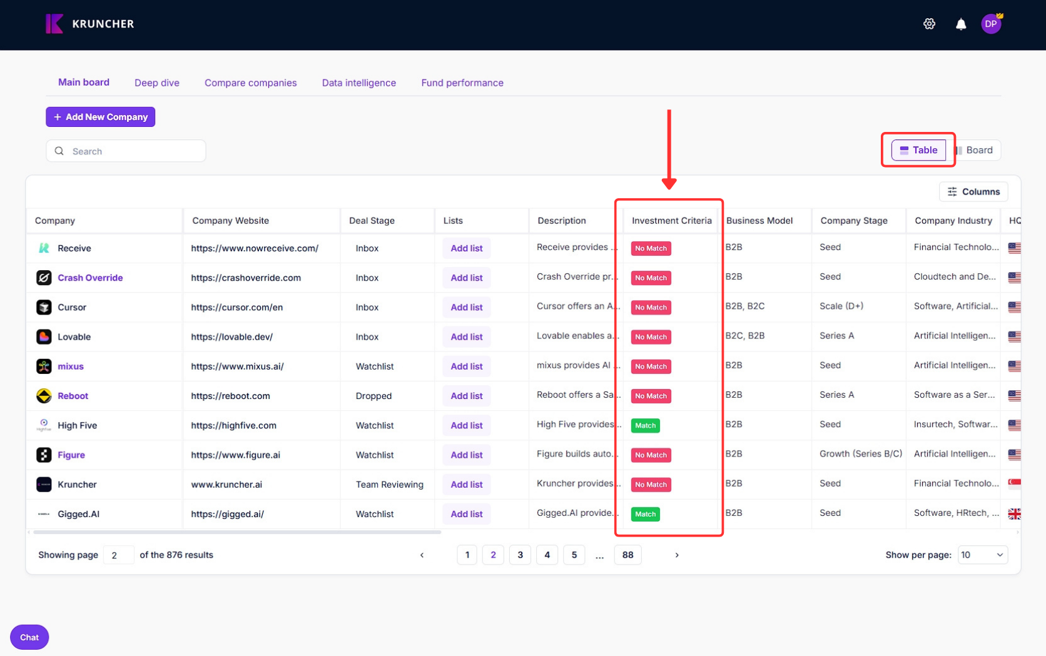Viewport: 1046px width, 656px height.
Task: Click Add list for High Five
Action: [467, 425]
